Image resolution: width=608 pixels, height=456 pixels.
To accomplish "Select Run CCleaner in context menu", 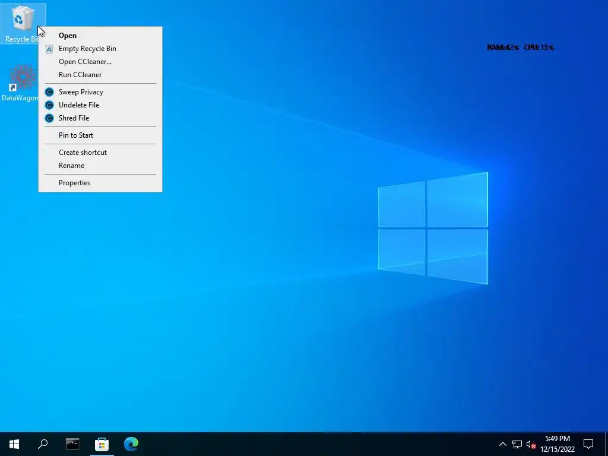I will coord(100,74).
